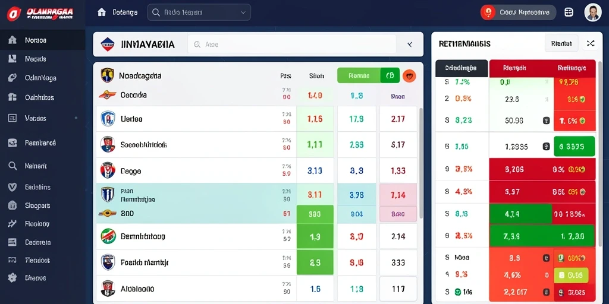Image resolution: width=609 pixels, height=304 pixels.
Task: Click the 23.8 value in the right panel
Action: point(512,99)
